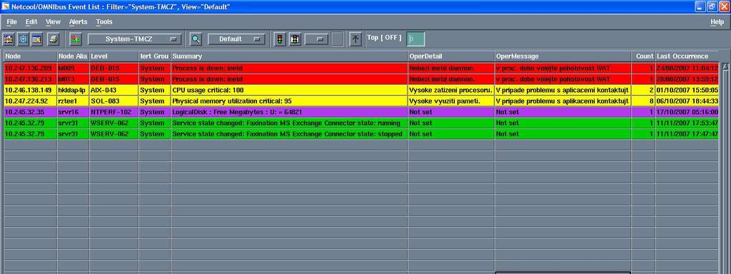This screenshot has height=274, width=731.
Task: Click the Last Occurrence column header
Action: (x=687, y=56)
